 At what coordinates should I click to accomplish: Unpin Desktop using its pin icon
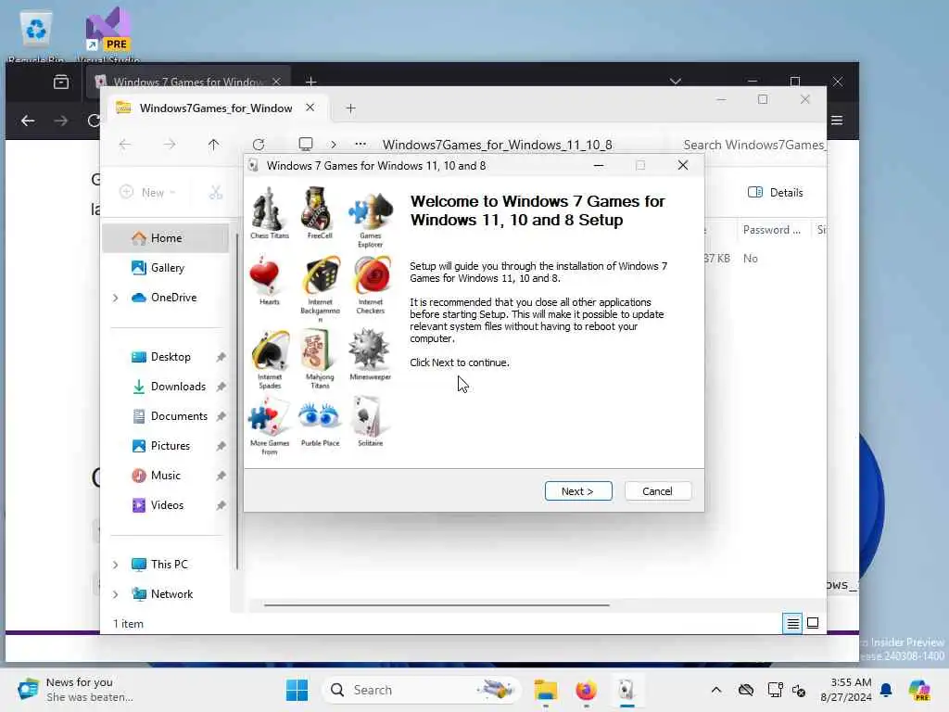pyautogui.click(x=221, y=357)
